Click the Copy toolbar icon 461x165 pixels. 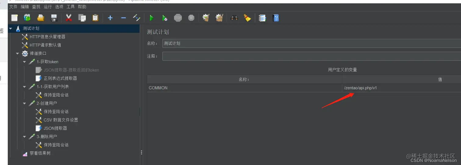point(82,18)
